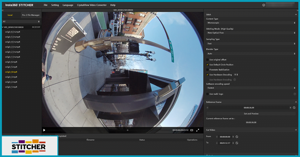
Task: Uncheck Use Default Circle Position
Action: point(207,65)
